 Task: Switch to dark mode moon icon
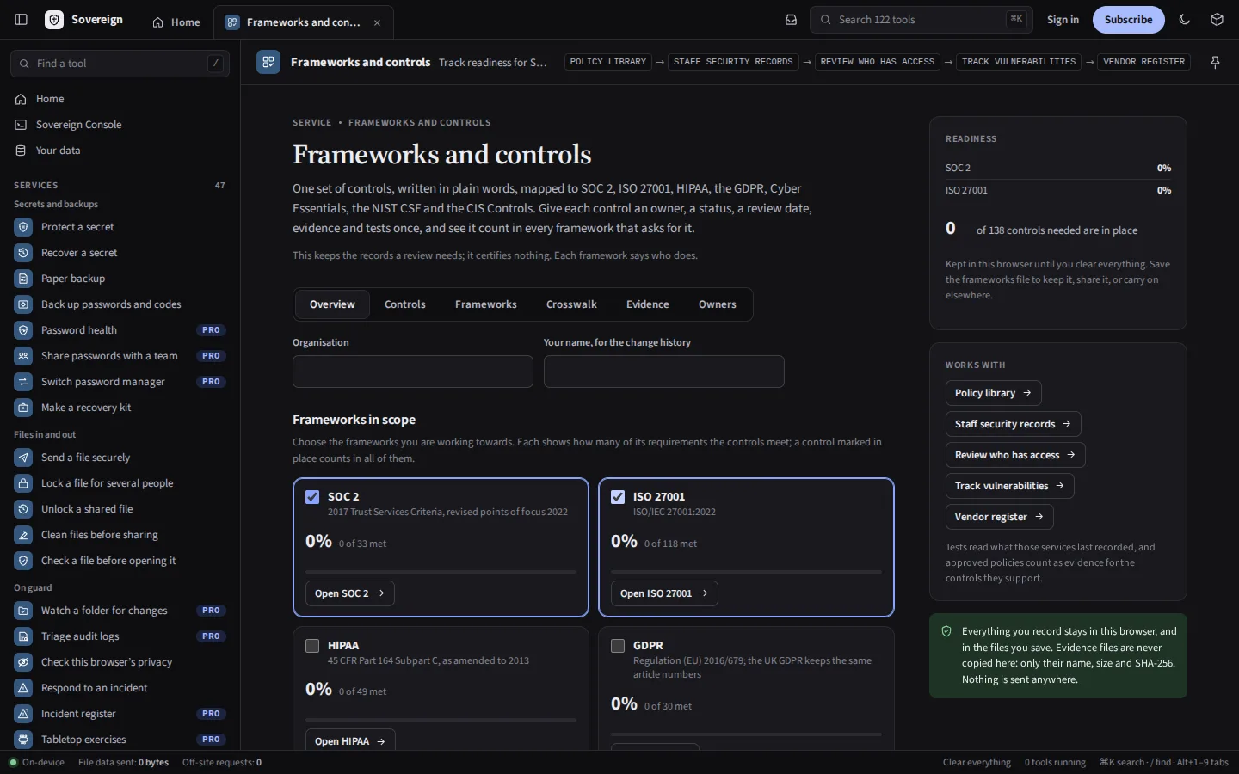click(1185, 20)
